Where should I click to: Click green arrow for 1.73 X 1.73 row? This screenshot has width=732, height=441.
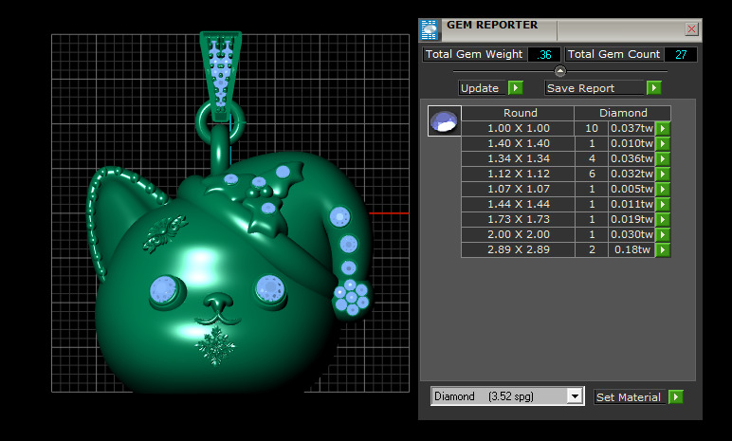(x=663, y=220)
